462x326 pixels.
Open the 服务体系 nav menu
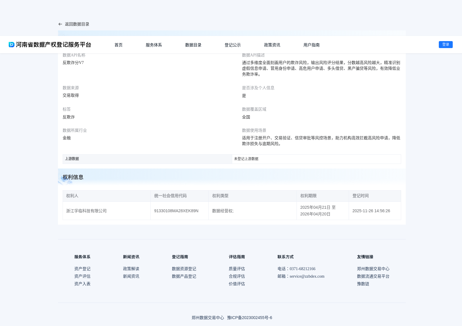pos(154,45)
